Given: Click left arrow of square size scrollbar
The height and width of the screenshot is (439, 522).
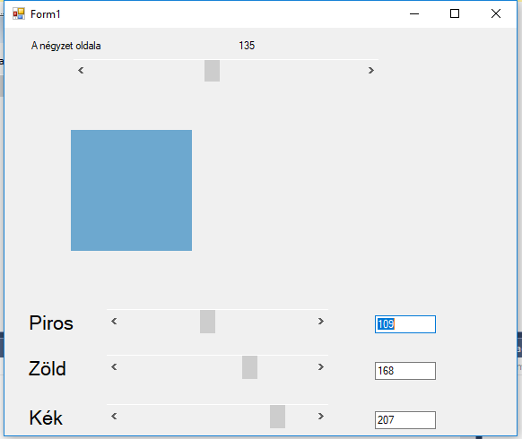Looking at the screenshot, I should [x=81, y=71].
